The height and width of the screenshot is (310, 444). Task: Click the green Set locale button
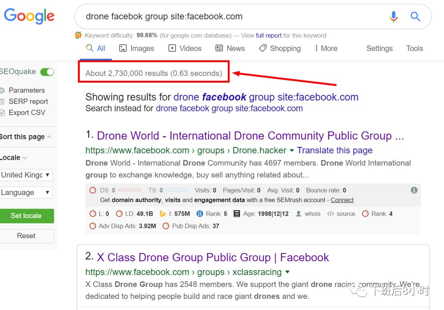[x=26, y=216]
